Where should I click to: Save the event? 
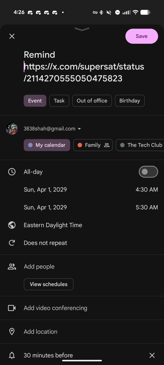(141, 36)
